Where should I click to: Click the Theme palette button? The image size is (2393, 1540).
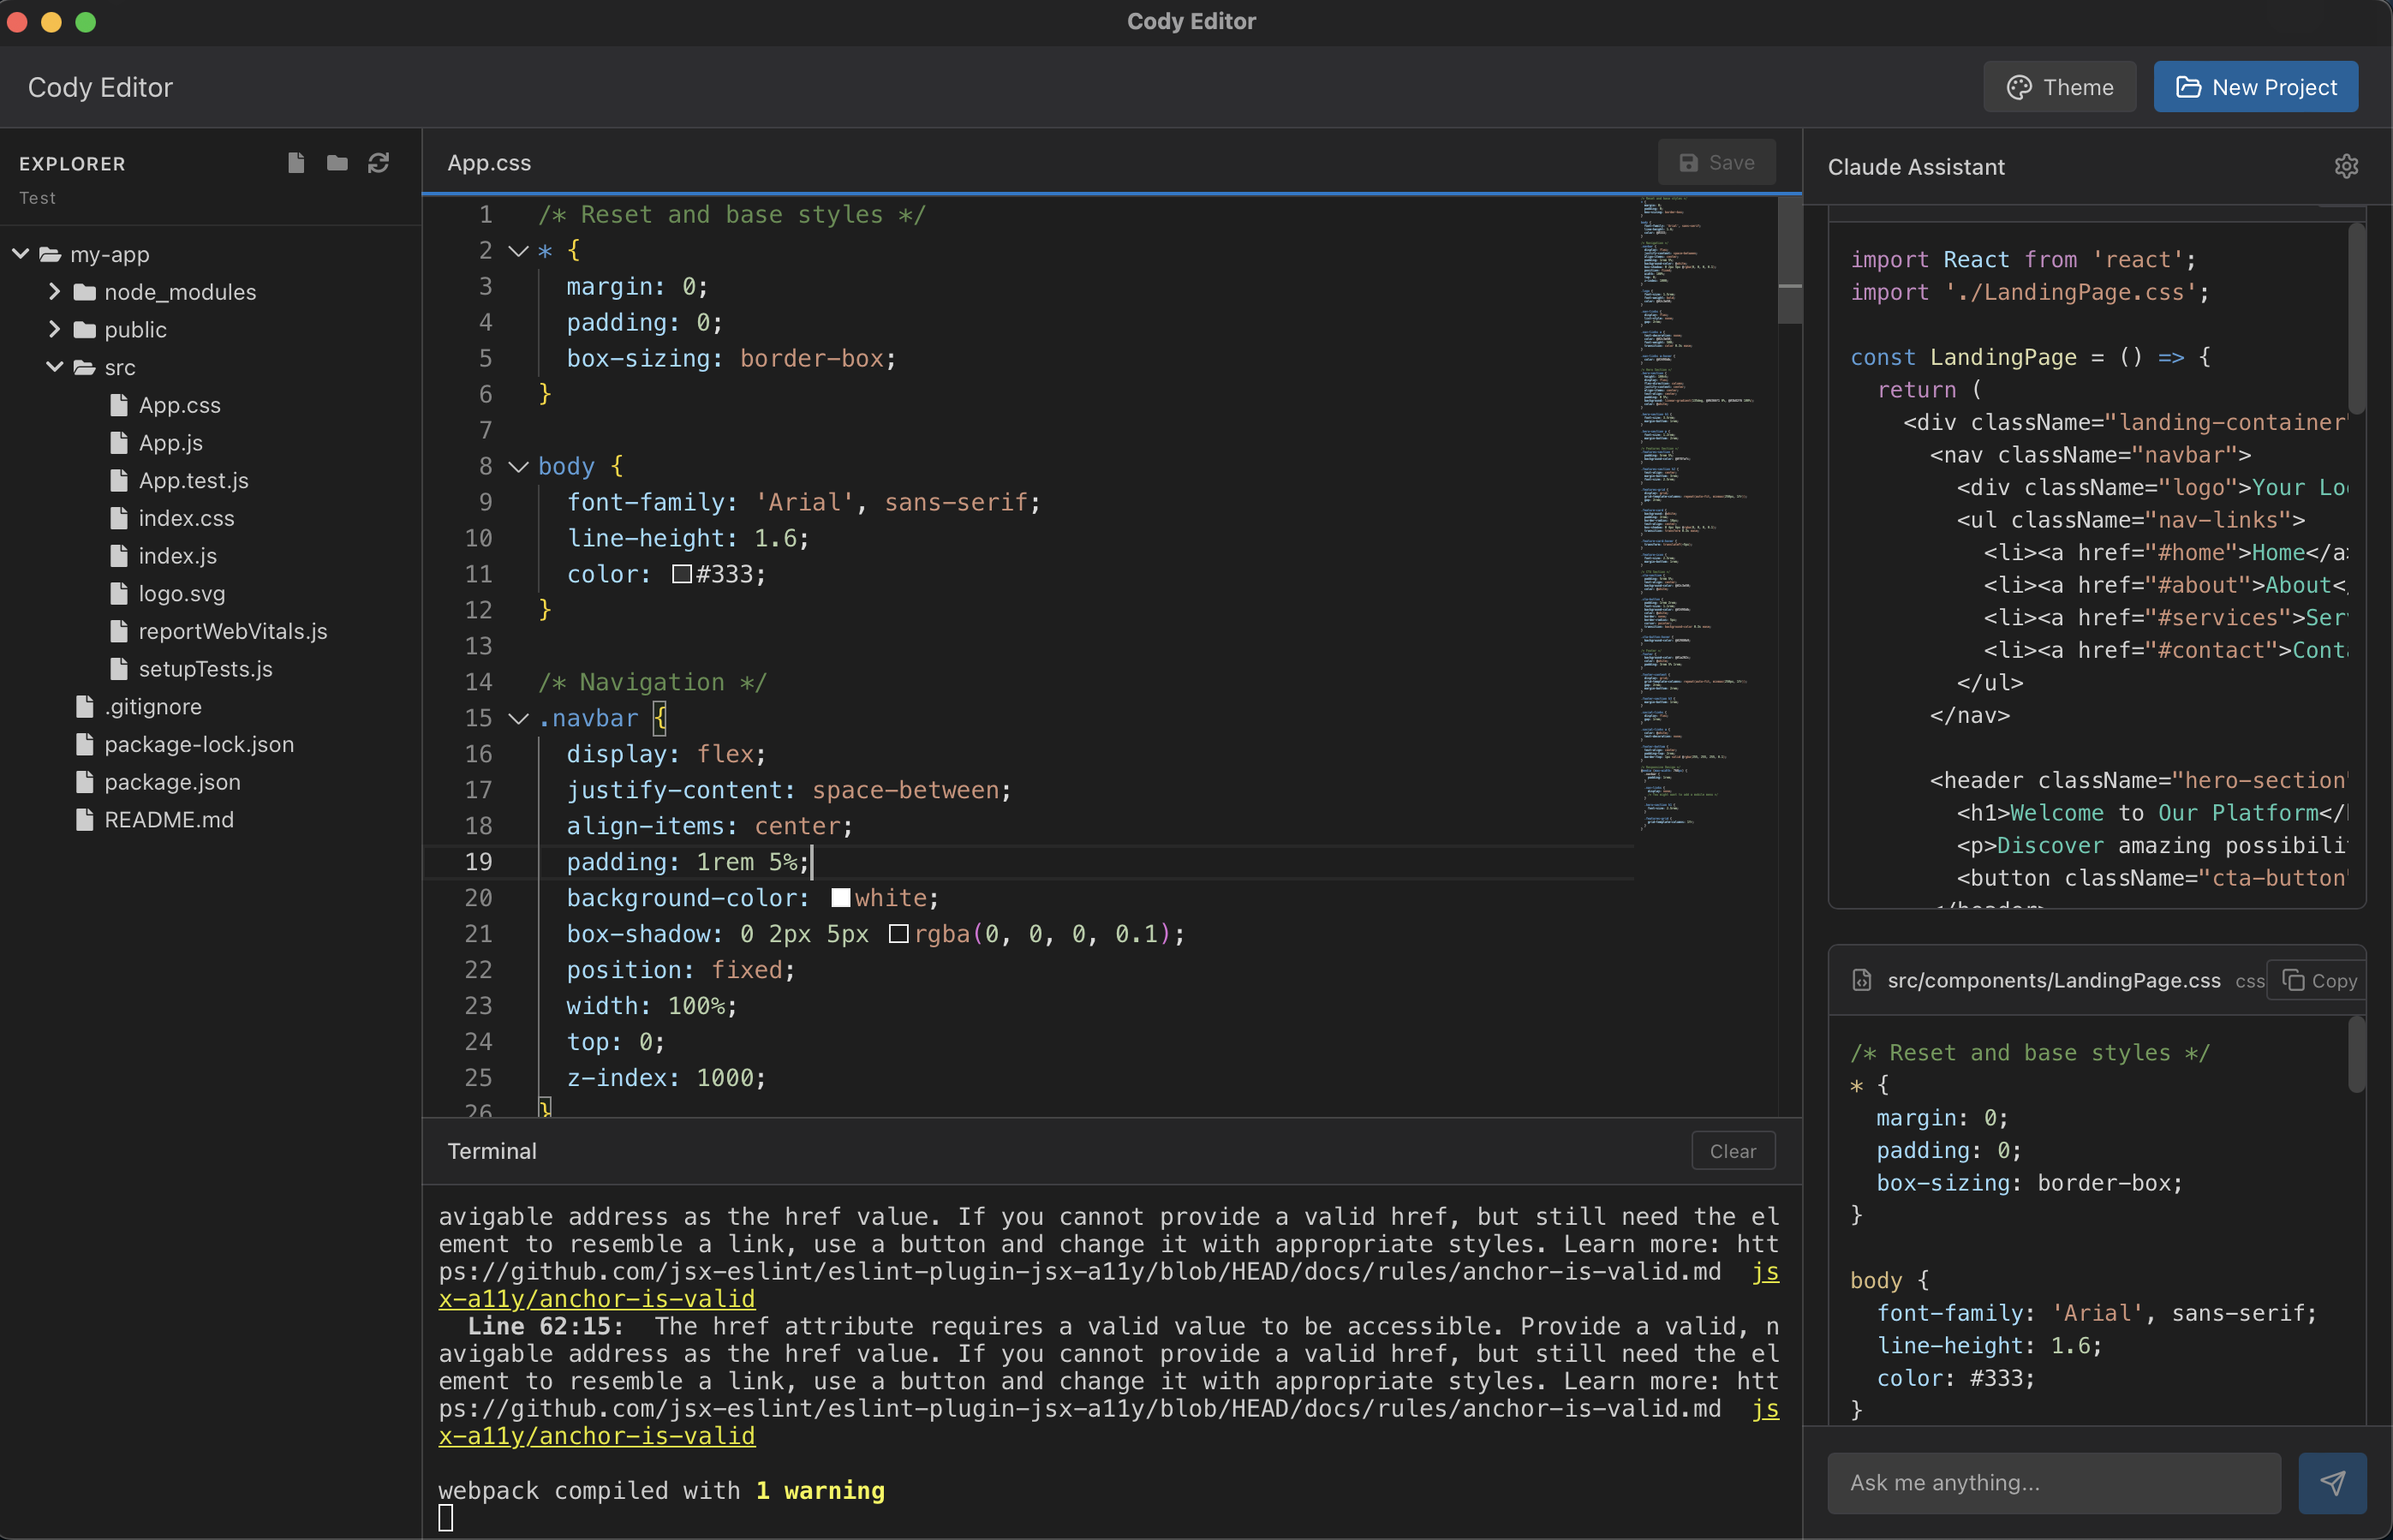(x=2060, y=87)
